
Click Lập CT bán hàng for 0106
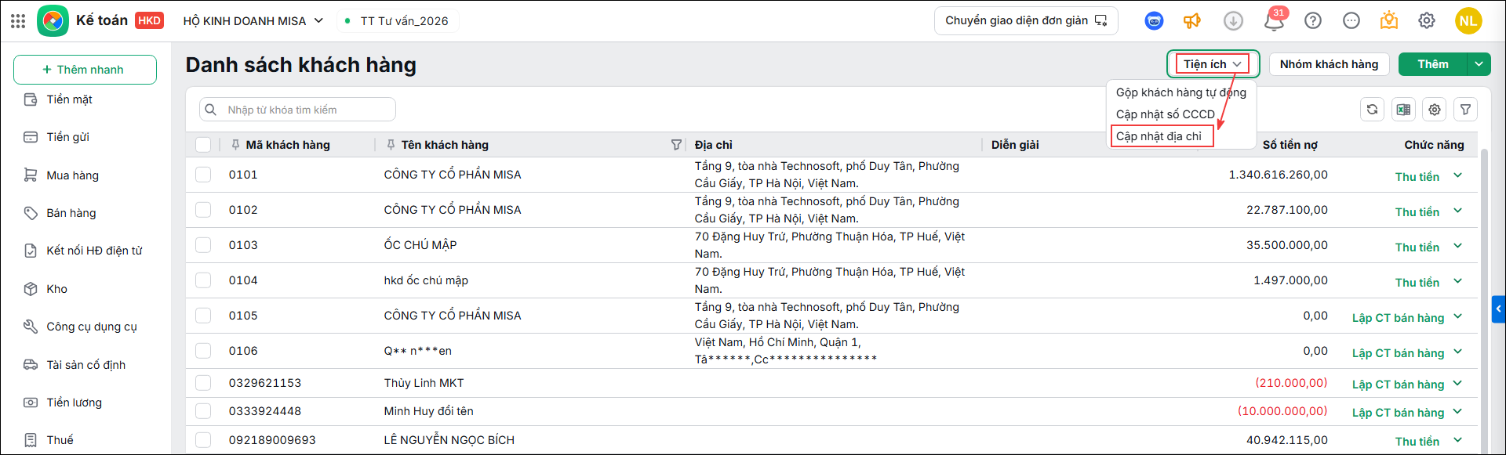click(x=1398, y=353)
